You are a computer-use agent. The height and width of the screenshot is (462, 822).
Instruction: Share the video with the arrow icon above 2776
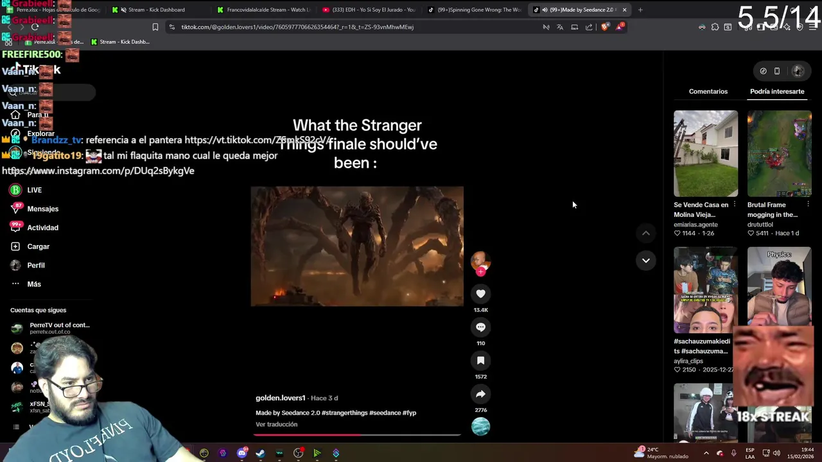coord(480,394)
